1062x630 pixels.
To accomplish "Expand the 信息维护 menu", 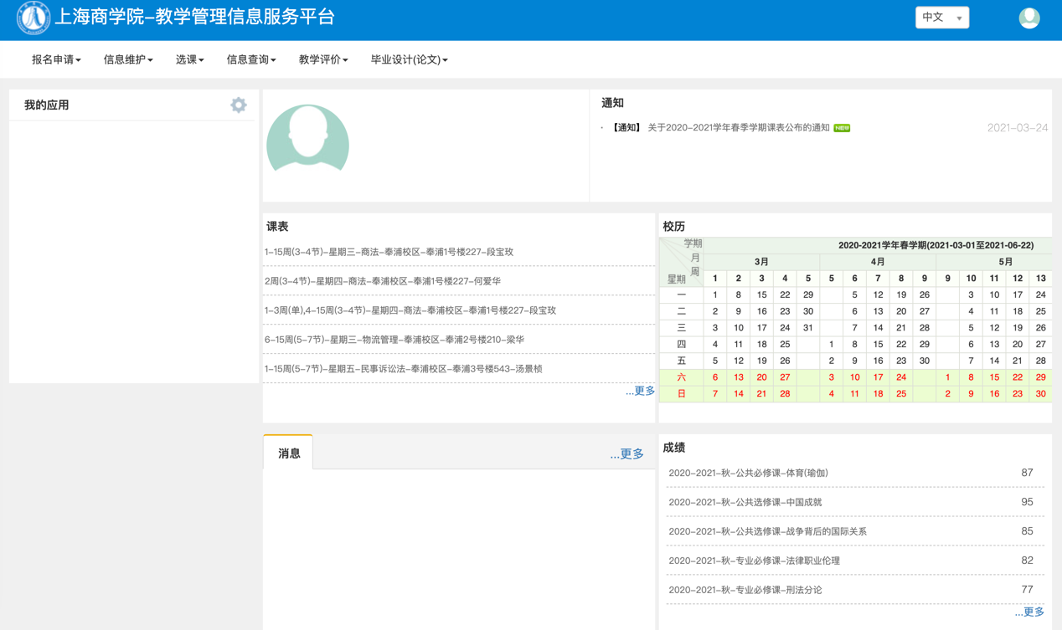I will click(128, 59).
